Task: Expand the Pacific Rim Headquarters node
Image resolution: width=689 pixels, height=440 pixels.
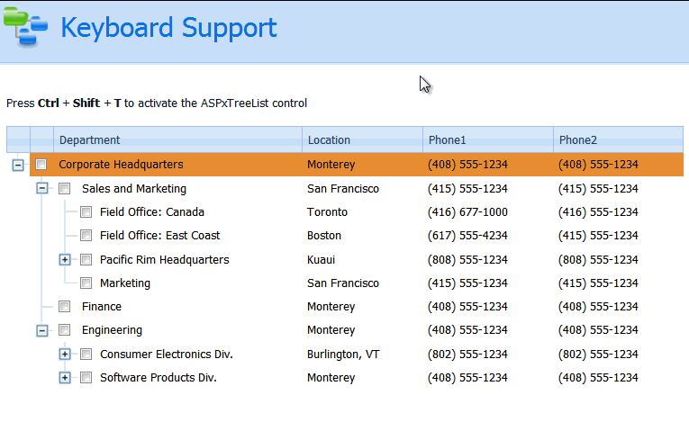Action: click(x=65, y=260)
